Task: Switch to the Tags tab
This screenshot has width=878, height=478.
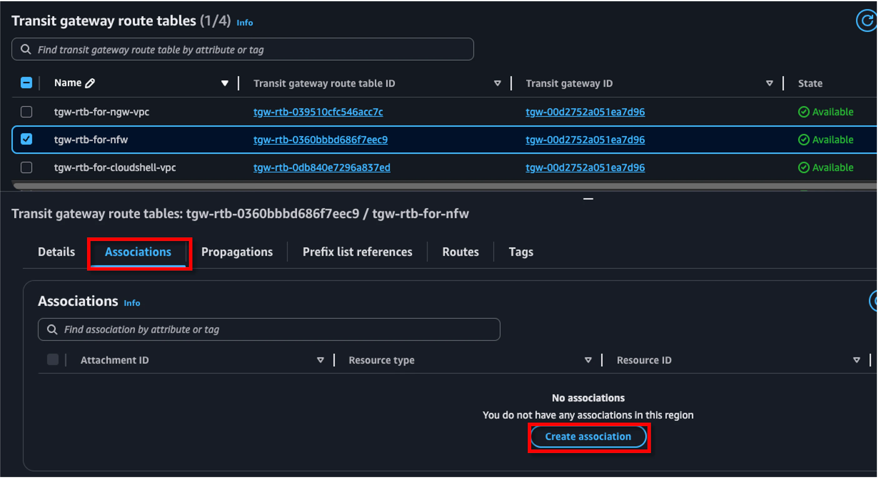Action: pos(521,252)
